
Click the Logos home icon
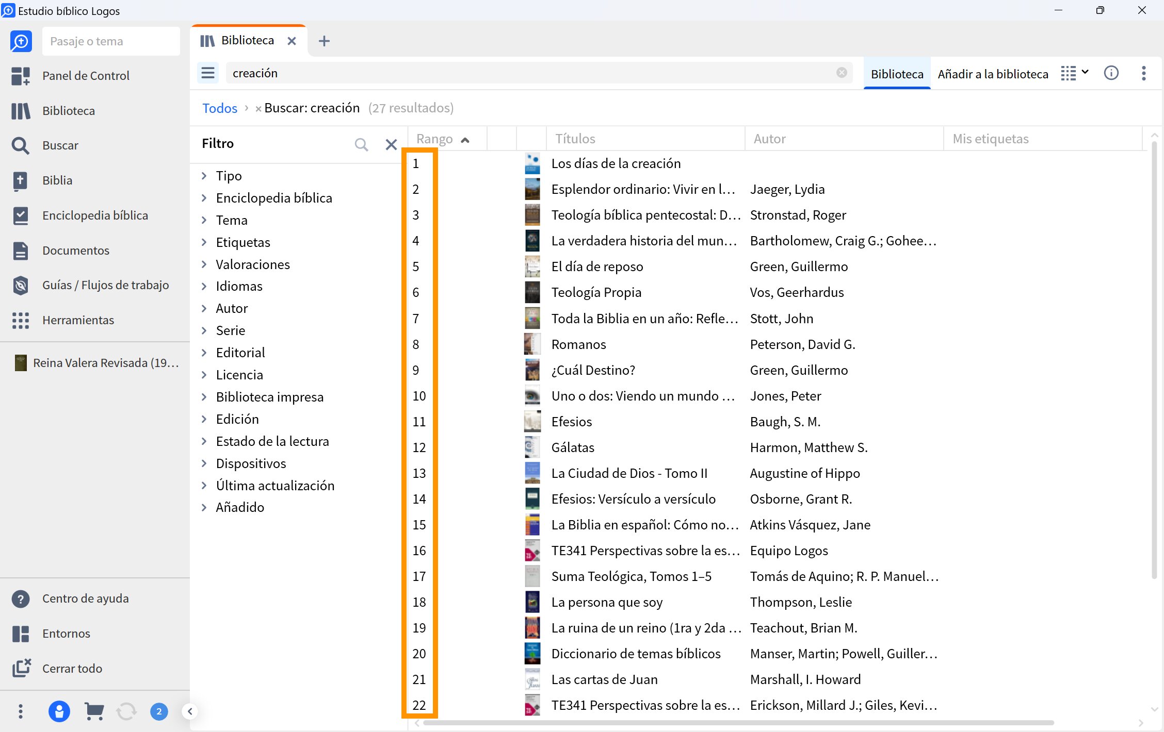[x=21, y=41]
